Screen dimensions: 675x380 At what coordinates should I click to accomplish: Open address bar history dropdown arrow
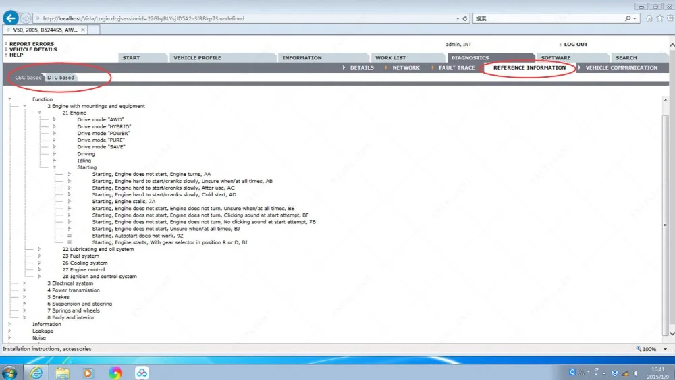pyautogui.click(x=458, y=18)
